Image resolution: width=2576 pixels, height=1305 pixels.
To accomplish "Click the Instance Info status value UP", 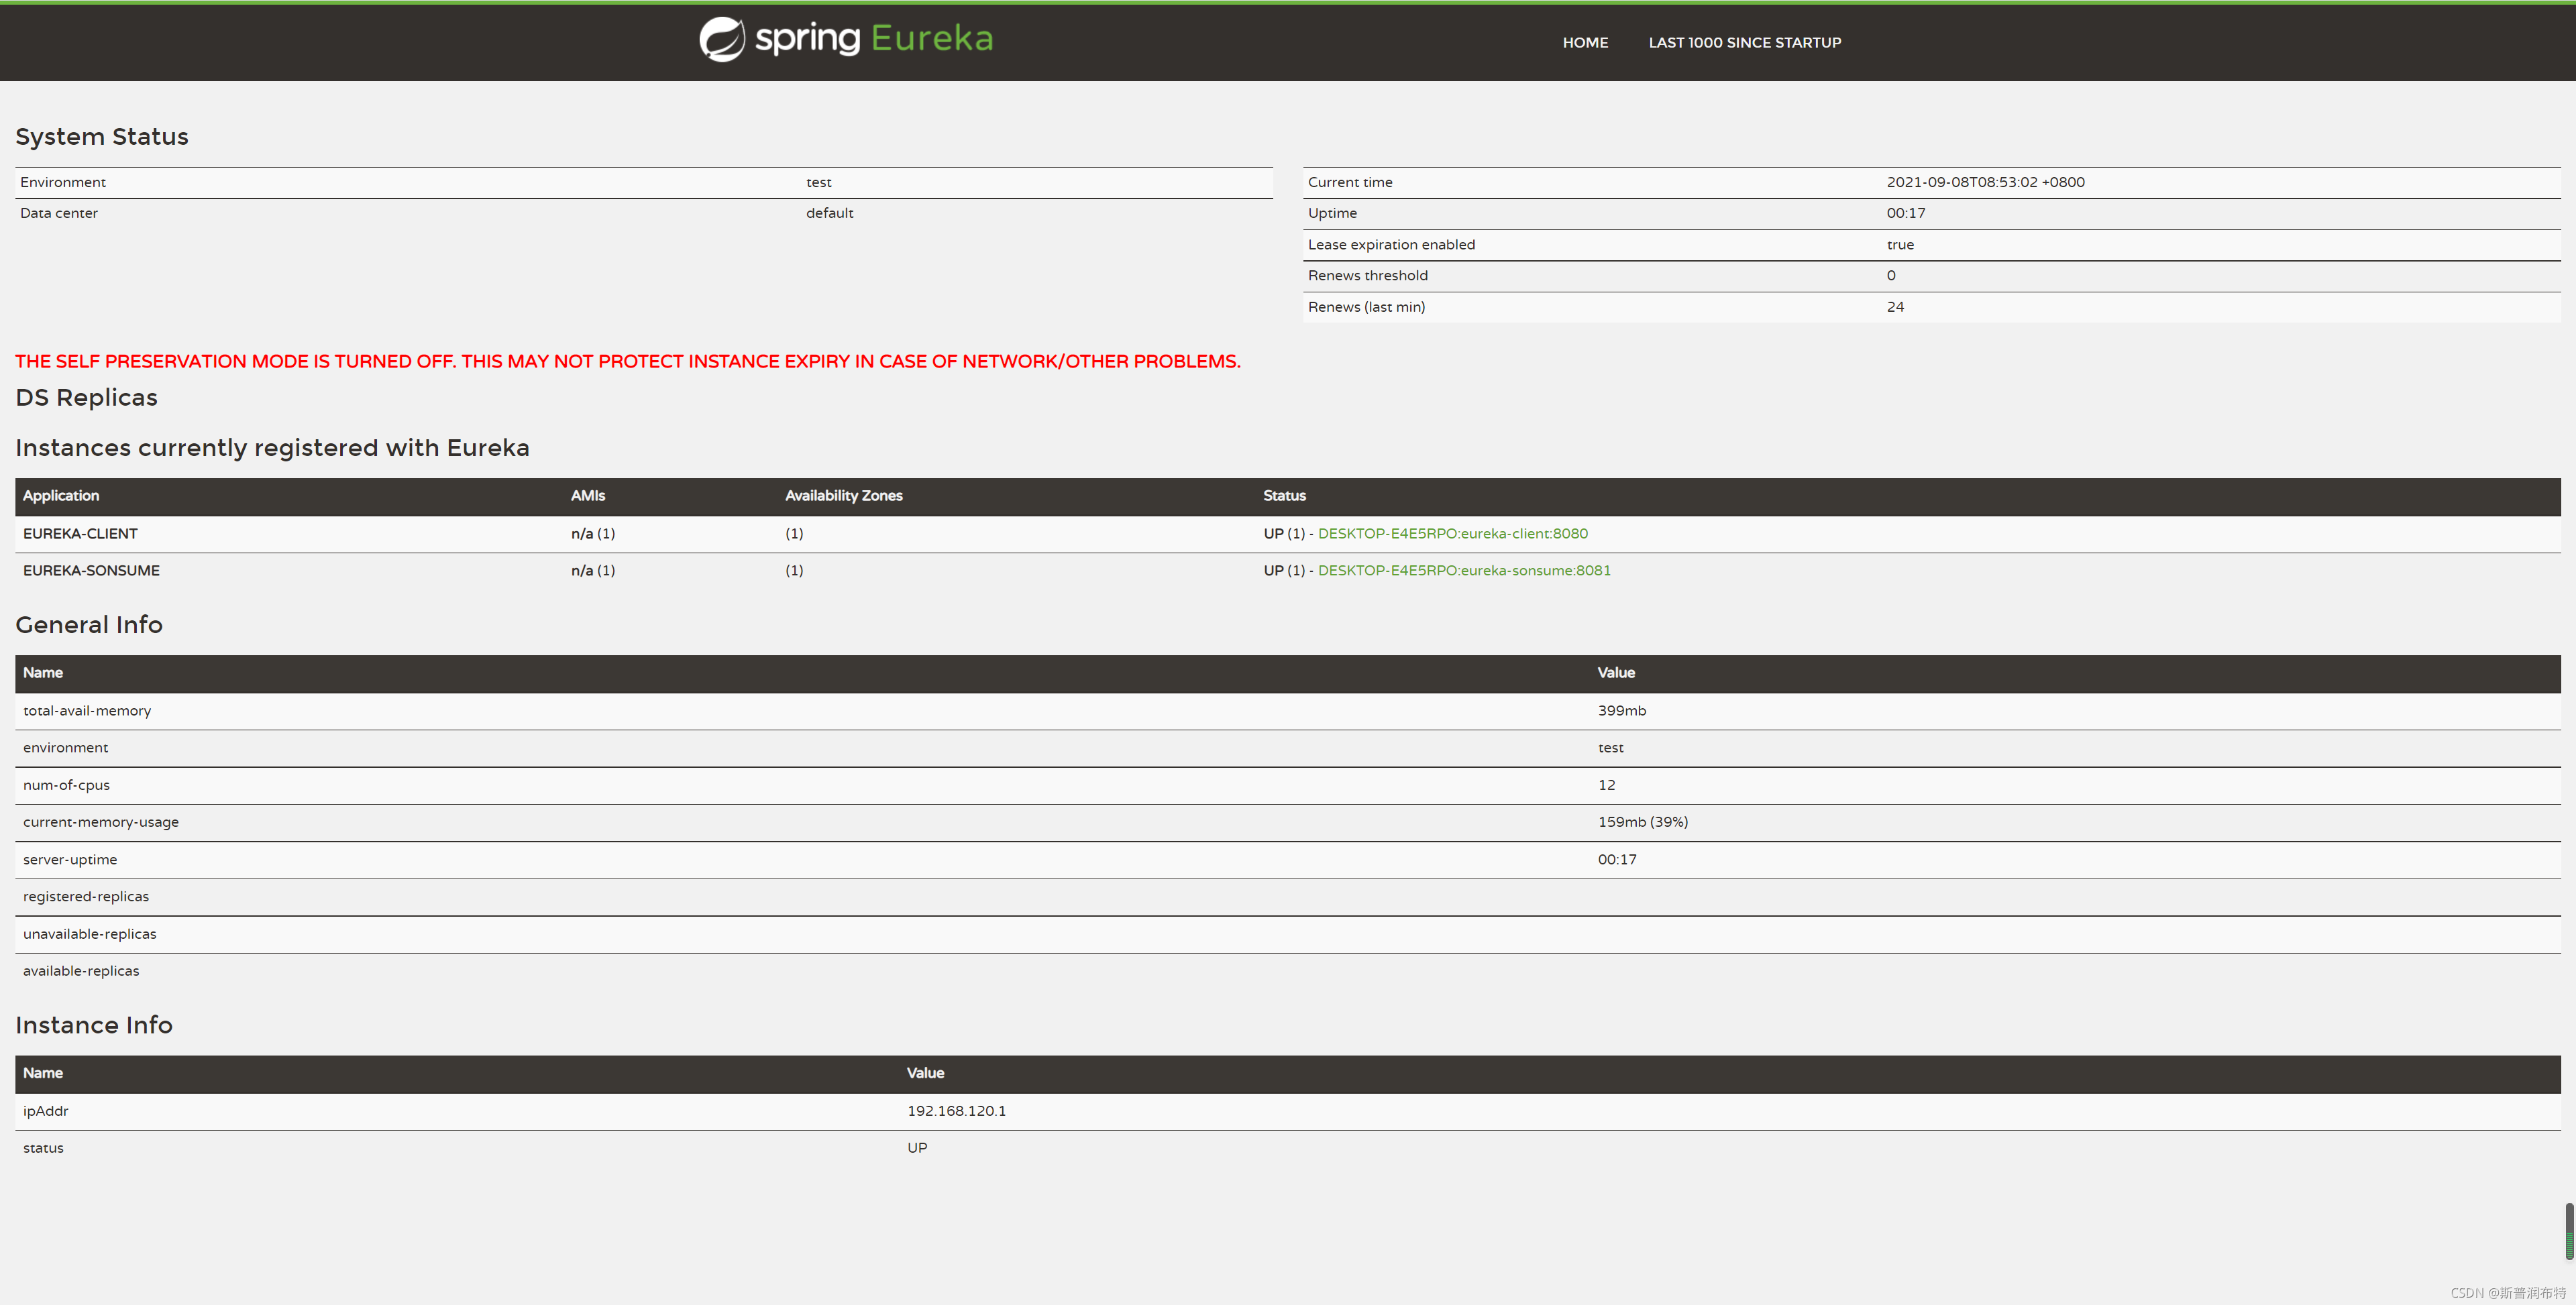I will (x=917, y=1148).
